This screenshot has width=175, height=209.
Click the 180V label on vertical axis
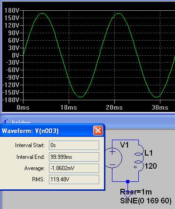pyautogui.click(x=12, y=11)
